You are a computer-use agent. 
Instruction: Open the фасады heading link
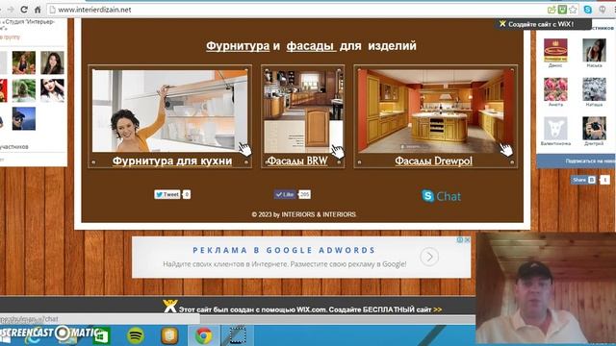click(311, 46)
